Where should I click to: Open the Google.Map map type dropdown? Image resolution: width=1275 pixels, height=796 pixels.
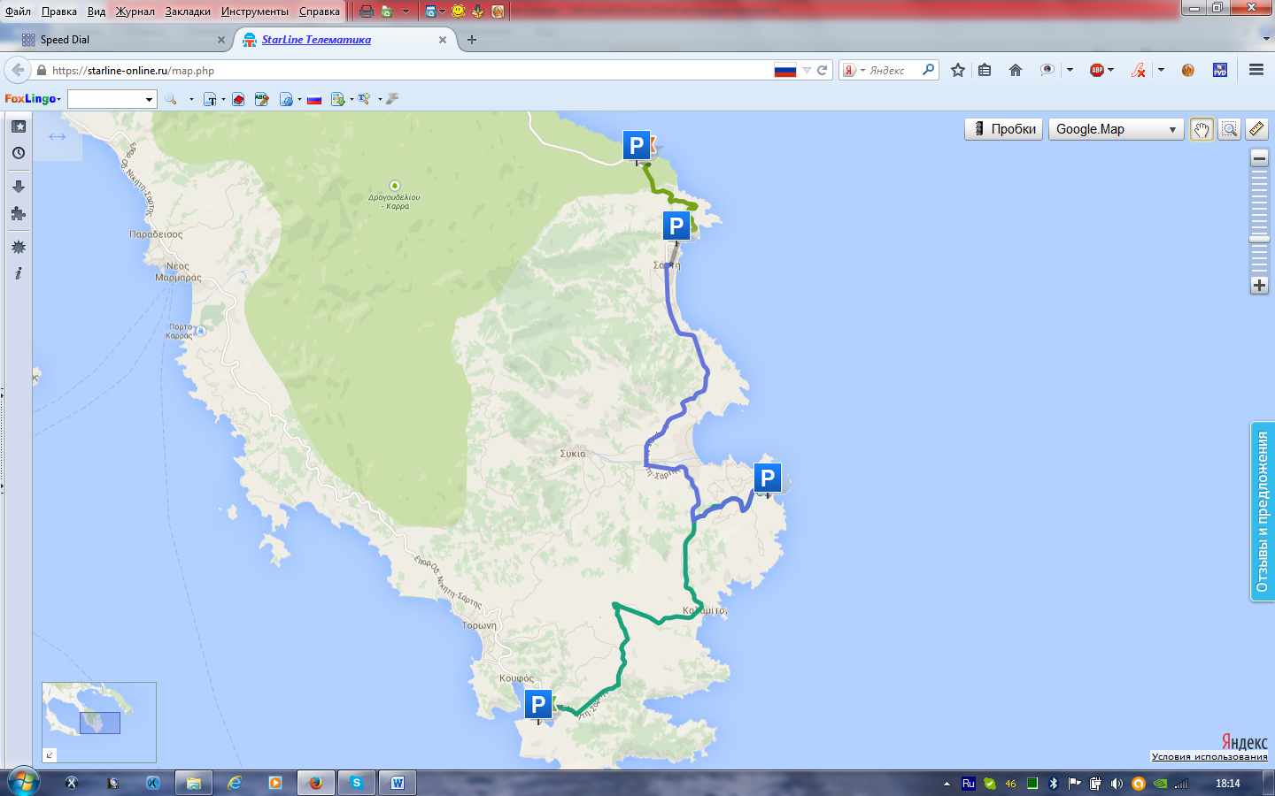click(1116, 129)
